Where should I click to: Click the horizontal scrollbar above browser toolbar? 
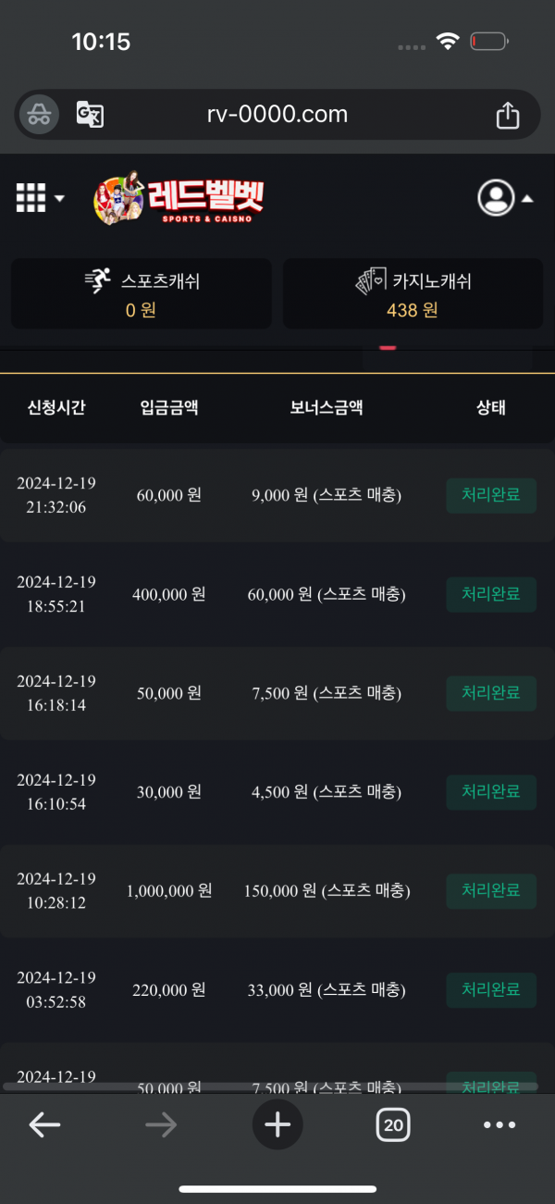[268, 1085]
